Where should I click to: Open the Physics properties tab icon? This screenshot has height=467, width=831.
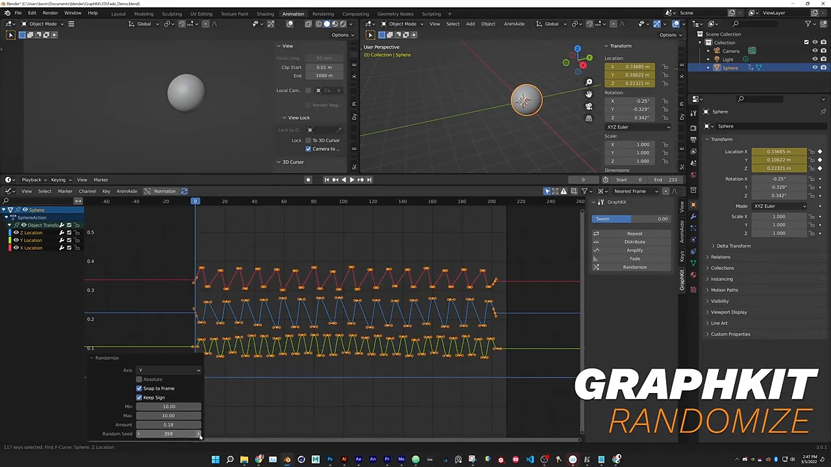(693, 239)
